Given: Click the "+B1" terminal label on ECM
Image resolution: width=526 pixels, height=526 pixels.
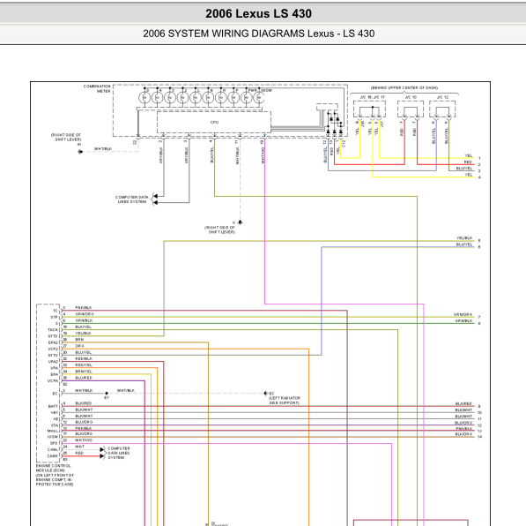Looking at the screenshot, I should (x=54, y=413).
